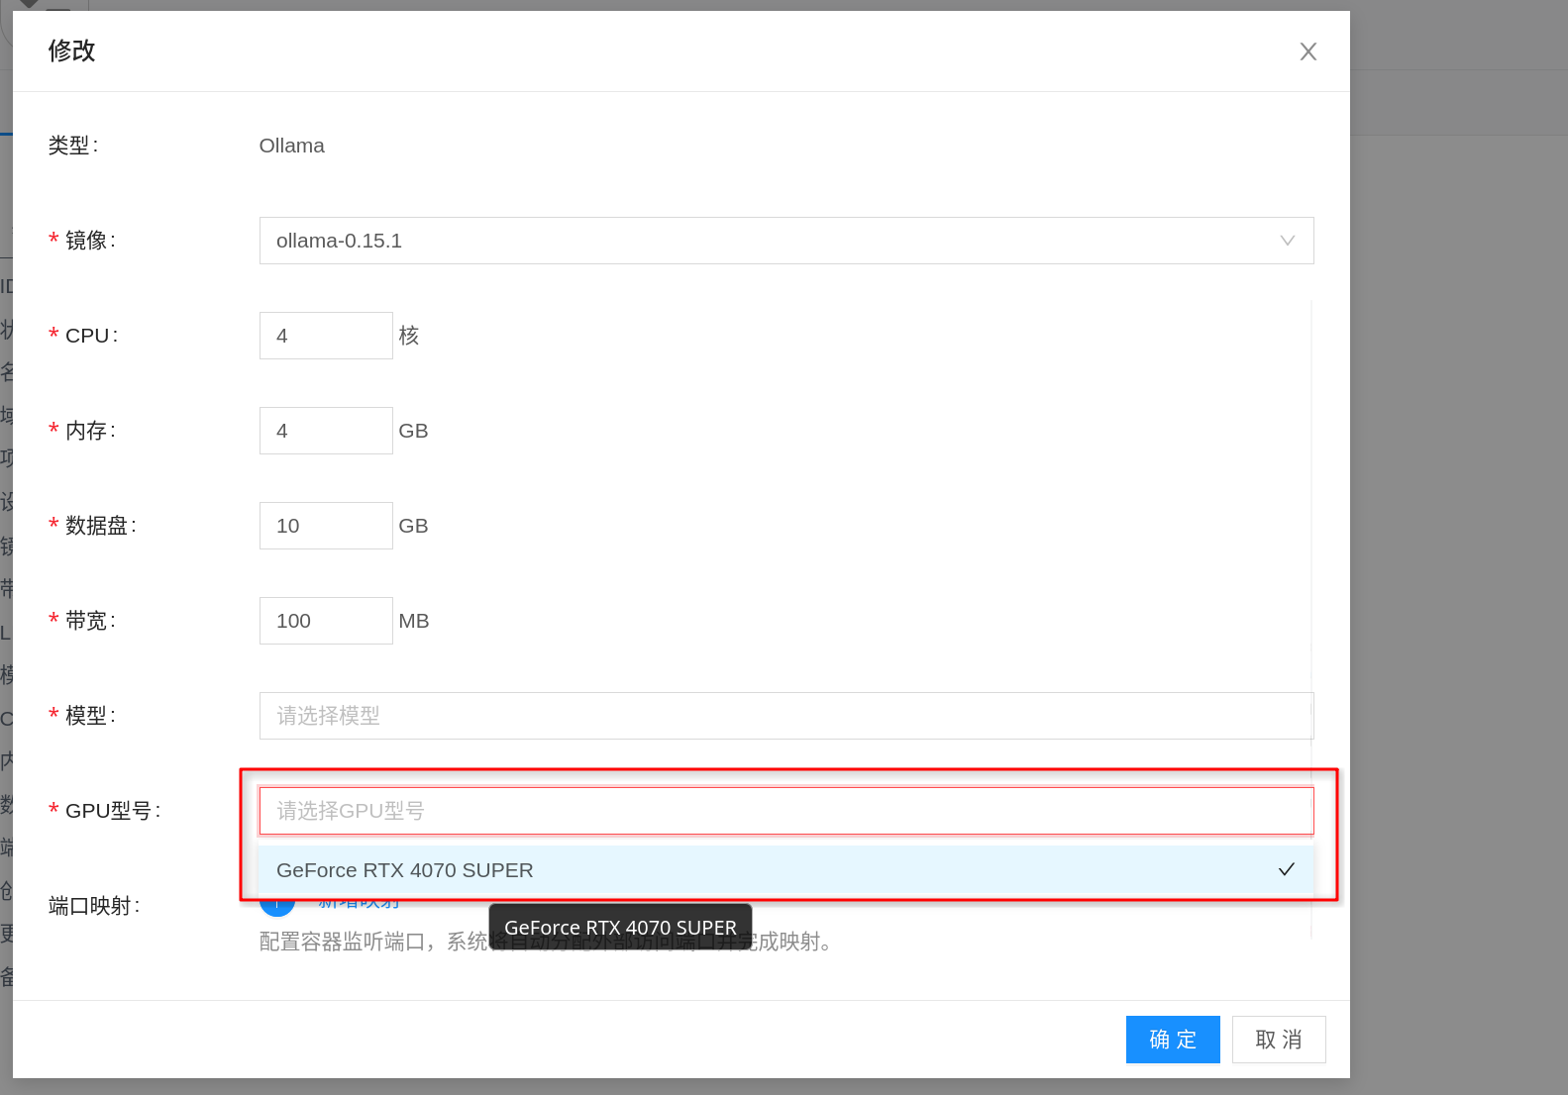This screenshot has height=1095, width=1568.
Task: Click the GPU型号 field label
Action: [112, 811]
